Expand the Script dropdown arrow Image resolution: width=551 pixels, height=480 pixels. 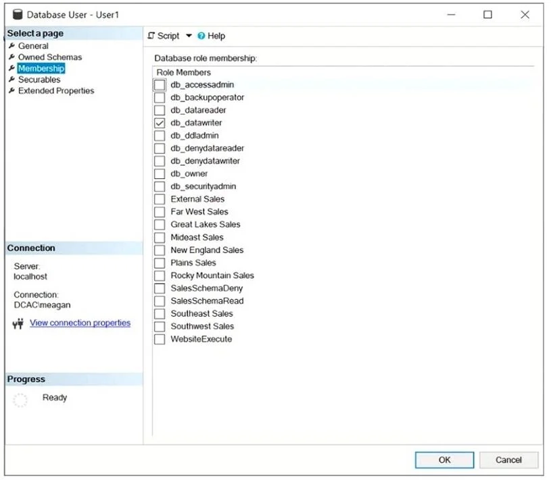[189, 36]
